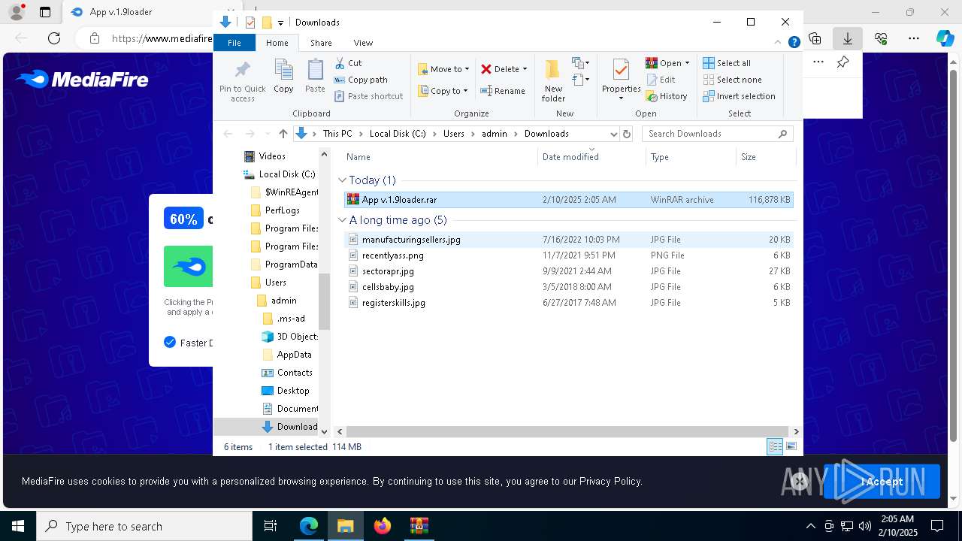Create a New folder
Screen dimensions: 962x541
[553, 80]
